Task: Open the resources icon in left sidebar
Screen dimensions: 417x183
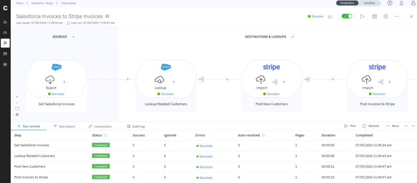Action: pos(5,54)
